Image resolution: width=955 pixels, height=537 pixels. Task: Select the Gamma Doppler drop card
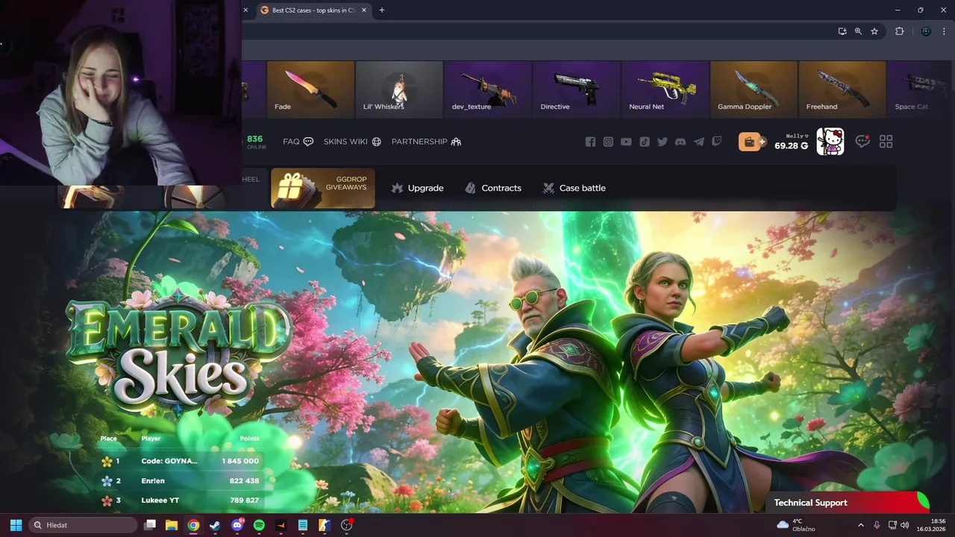tap(754, 89)
